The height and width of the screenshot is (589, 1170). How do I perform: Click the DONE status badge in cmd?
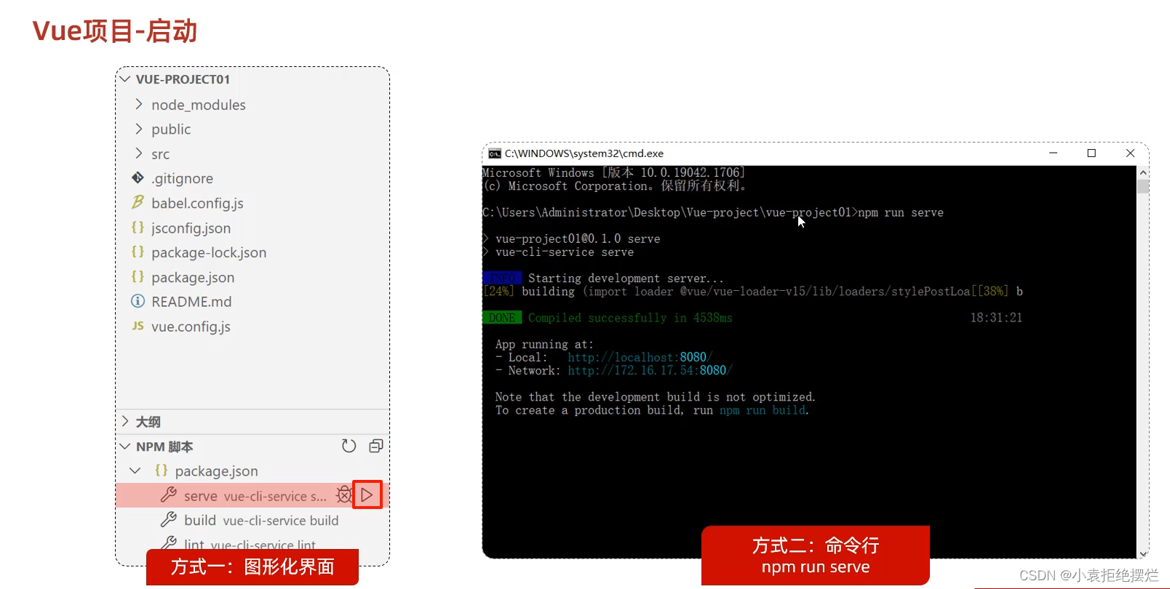click(x=502, y=318)
